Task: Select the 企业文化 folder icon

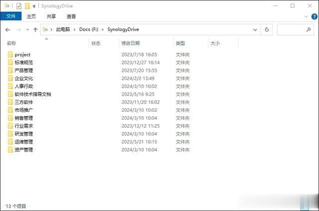Action: click(x=10, y=78)
